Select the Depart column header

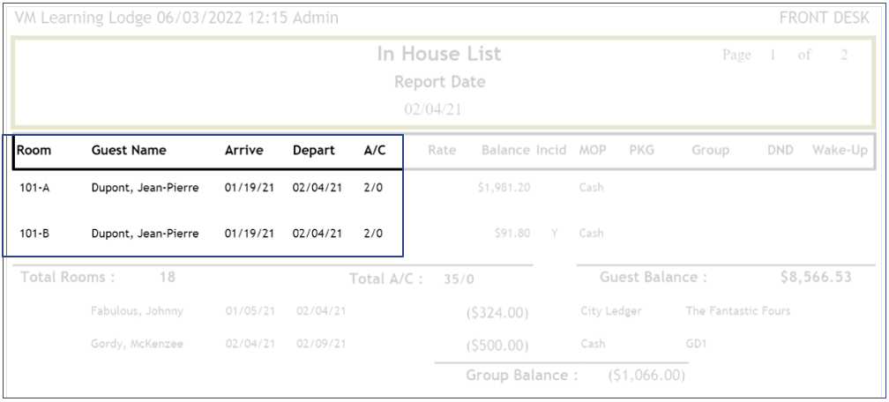313,151
